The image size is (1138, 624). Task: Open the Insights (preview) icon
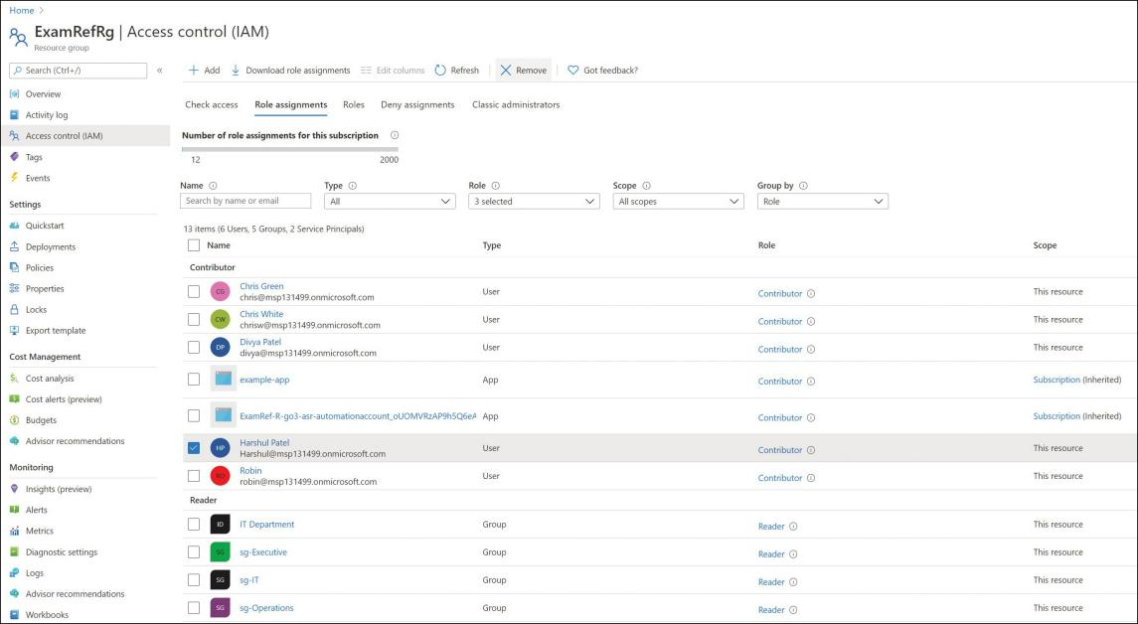[x=15, y=489]
